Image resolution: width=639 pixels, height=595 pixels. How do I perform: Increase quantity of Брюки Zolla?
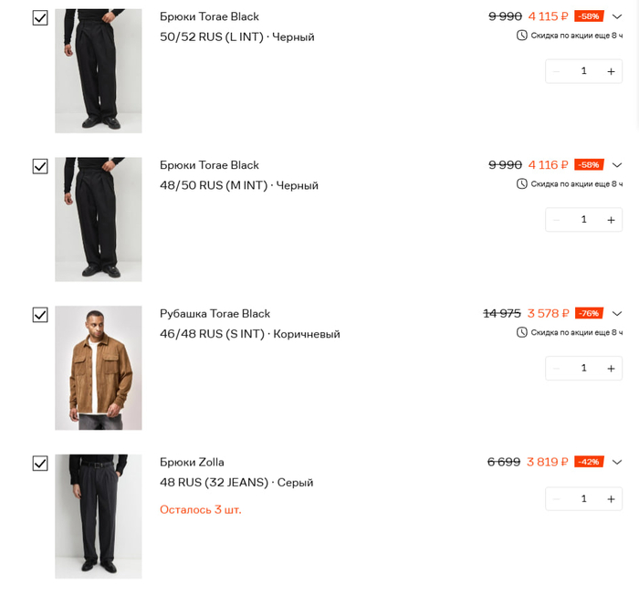pos(611,499)
